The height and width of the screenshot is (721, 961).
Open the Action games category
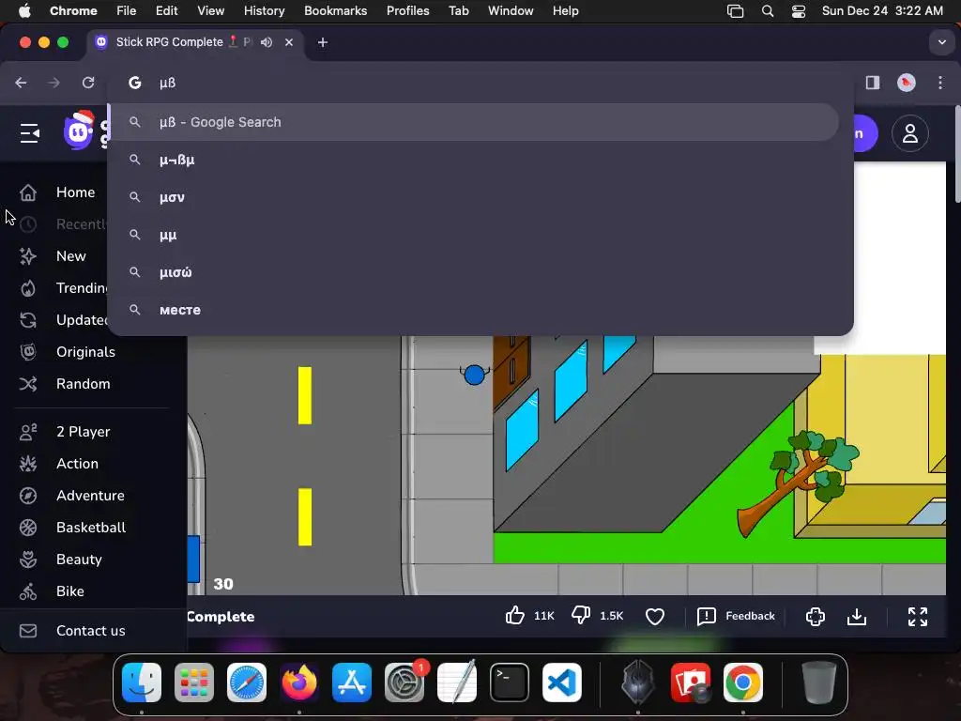click(77, 464)
